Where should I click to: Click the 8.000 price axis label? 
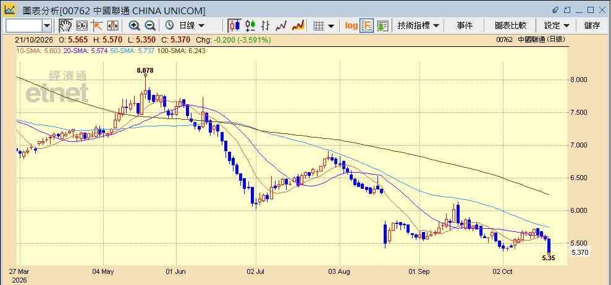(579, 80)
